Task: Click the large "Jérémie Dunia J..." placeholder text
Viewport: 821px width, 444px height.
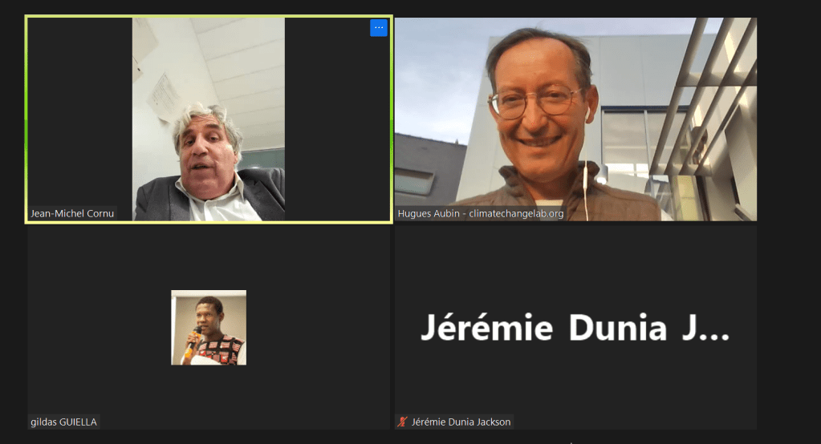Action: [575, 328]
